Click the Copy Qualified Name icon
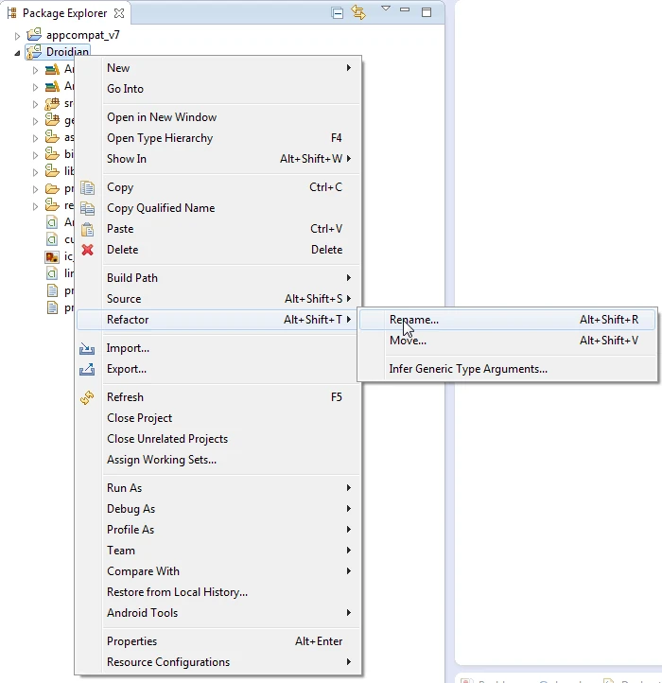662x683 pixels. (x=88, y=209)
